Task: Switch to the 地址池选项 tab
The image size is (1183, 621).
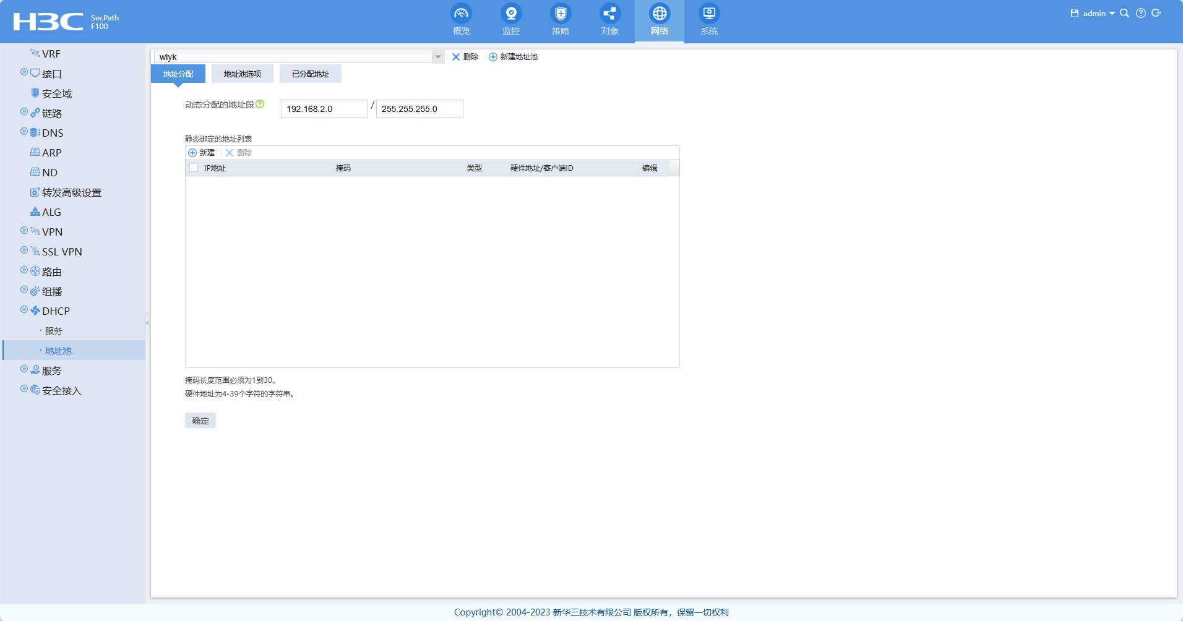Action: (x=243, y=74)
